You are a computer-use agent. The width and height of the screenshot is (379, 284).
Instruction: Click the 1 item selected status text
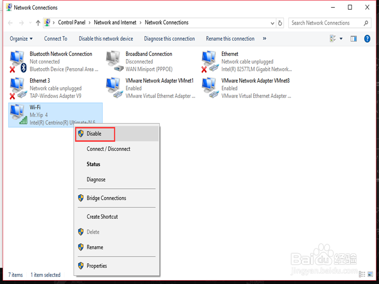point(45,275)
